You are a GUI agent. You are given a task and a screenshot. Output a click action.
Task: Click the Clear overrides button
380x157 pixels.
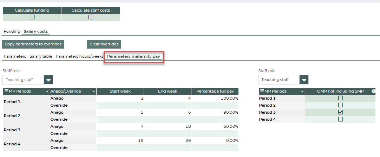coord(104,44)
